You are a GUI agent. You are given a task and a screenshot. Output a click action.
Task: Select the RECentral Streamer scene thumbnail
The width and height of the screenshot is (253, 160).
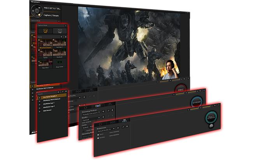click(45, 43)
